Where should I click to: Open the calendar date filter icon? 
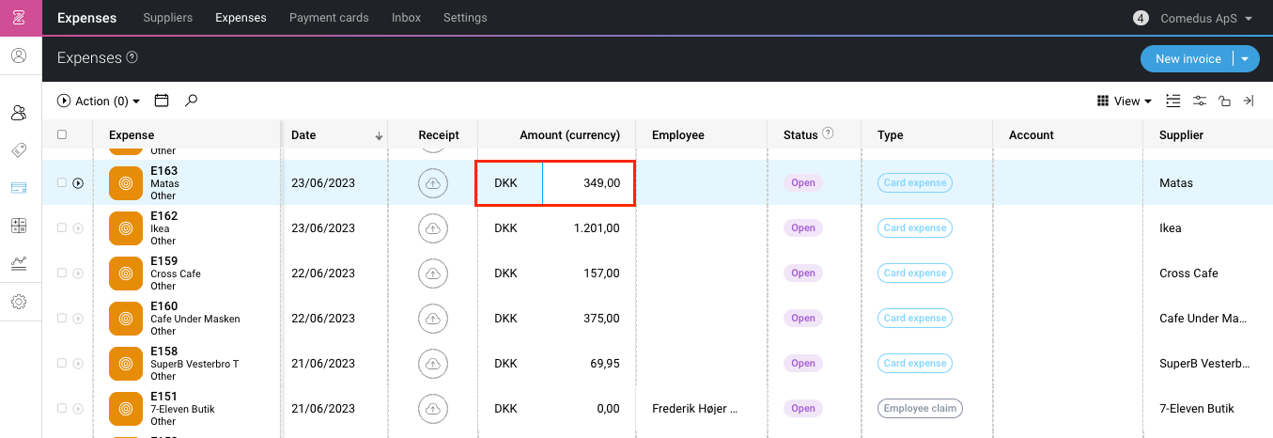point(162,101)
